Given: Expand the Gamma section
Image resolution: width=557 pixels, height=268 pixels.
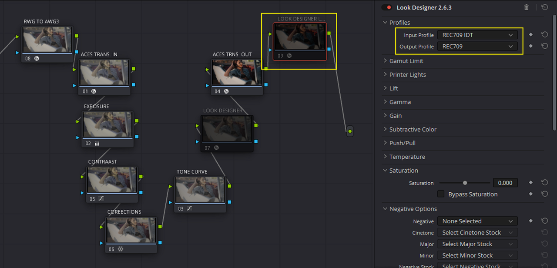Looking at the screenshot, I should tap(385, 102).
